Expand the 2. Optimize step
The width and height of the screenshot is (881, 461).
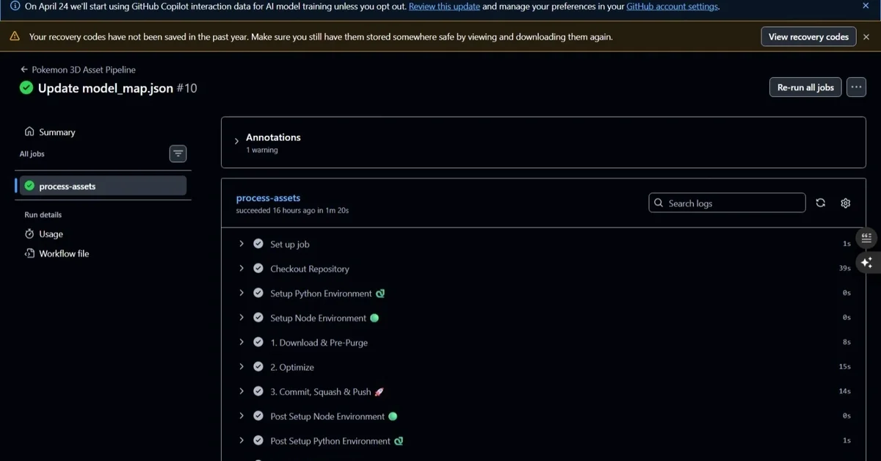coord(242,367)
